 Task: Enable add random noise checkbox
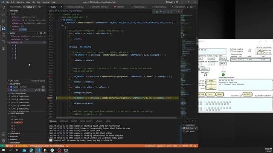coord(258,50)
